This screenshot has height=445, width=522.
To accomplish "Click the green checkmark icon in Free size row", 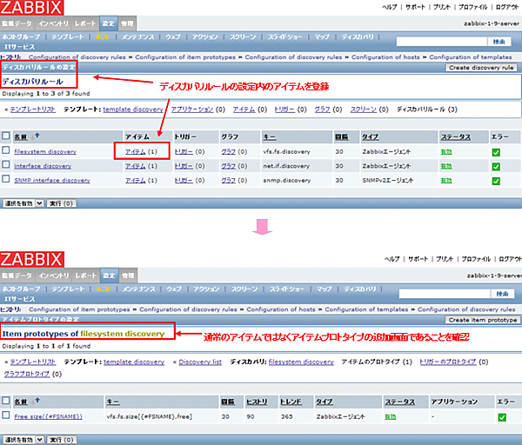I will [502, 417].
